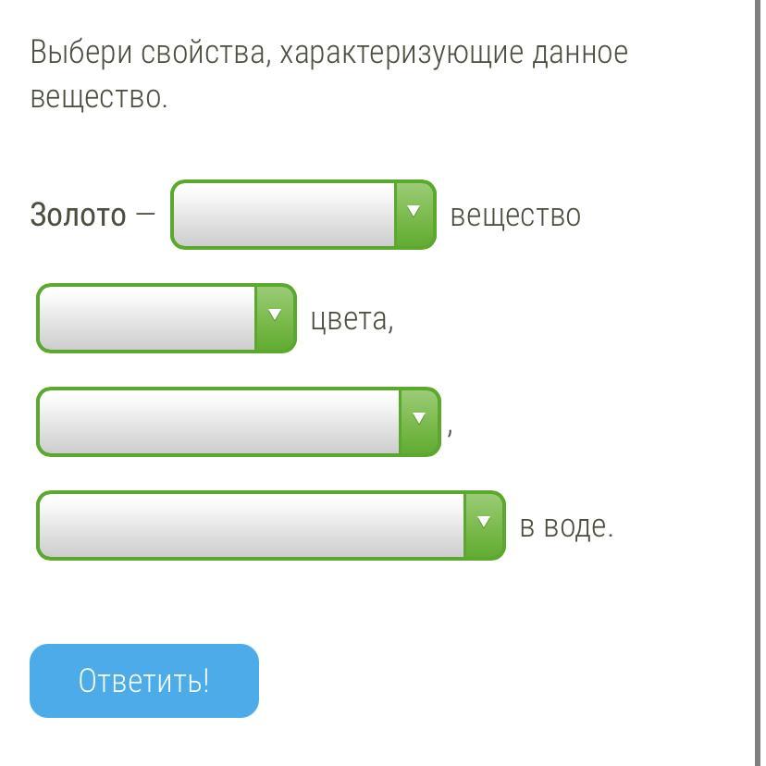
Task: Click the arrow icon before 'в воде'
Action: point(484,525)
